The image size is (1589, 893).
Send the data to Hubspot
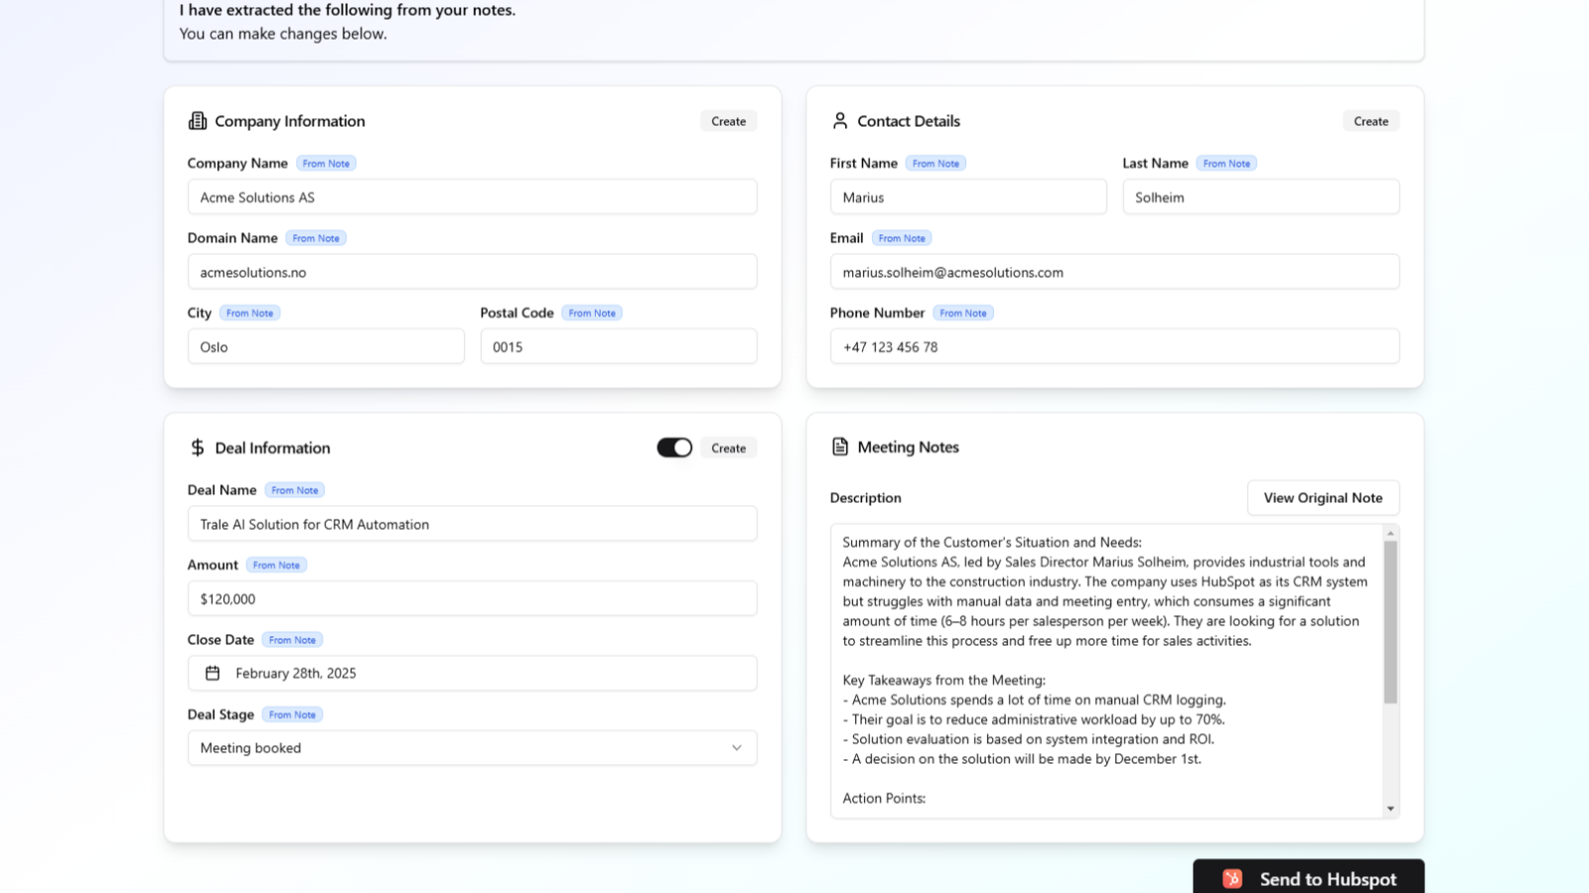(x=1309, y=878)
